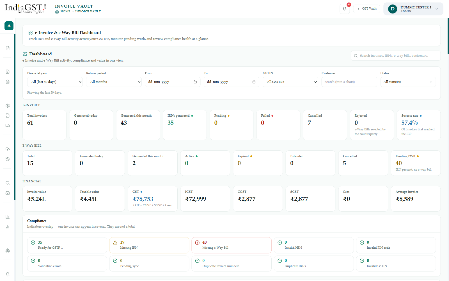
Task: Open the delivery truck sidebar icon
Action: [x=8, y=125]
